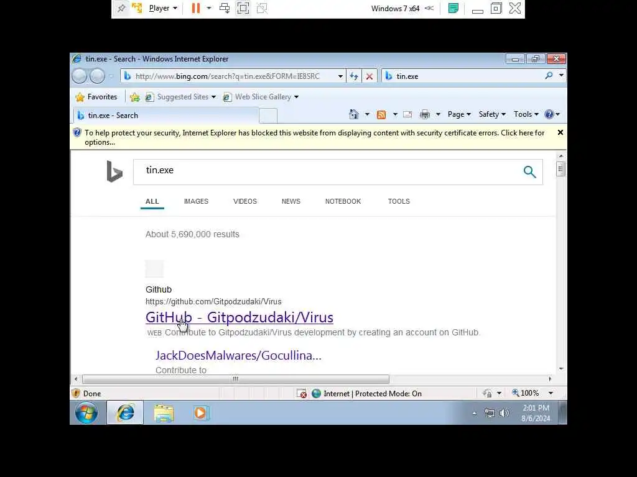Send Ctrl+Alt+Del to virtual machine icon
Viewport: 637px width, 477px height.
224,8
